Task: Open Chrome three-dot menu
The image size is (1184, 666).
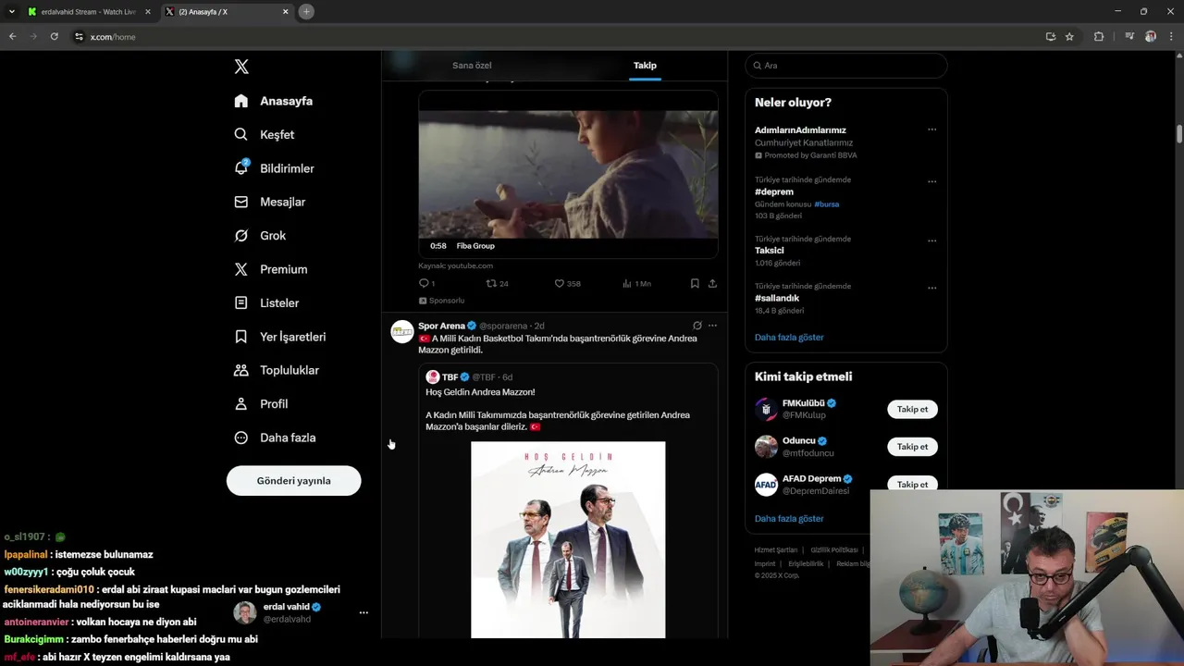Action: 1170,36
